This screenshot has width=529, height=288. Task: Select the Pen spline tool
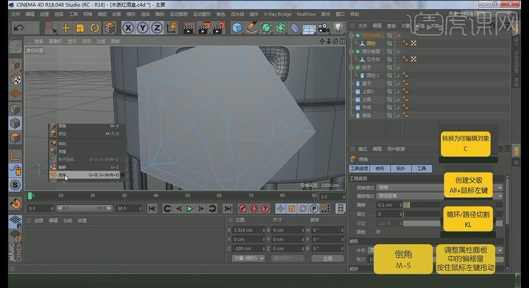coord(252,28)
